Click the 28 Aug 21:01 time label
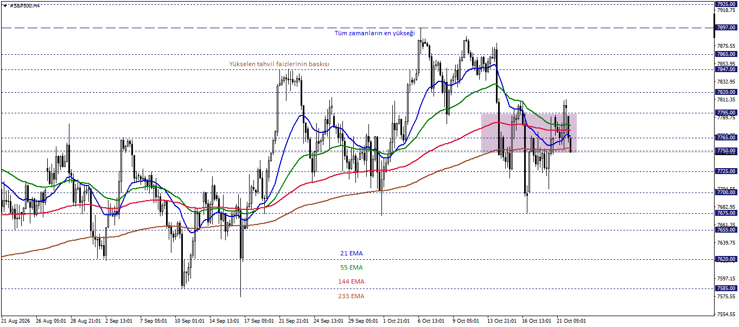 pyautogui.click(x=85, y=321)
